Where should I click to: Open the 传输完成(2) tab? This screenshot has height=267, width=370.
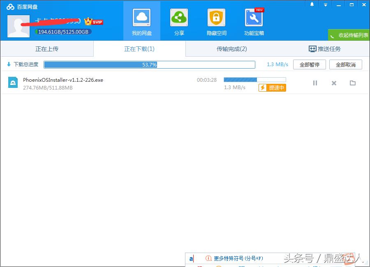click(x=231, y=48)
